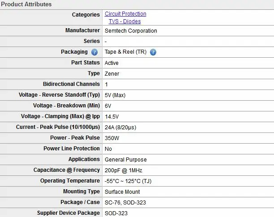Click the Bidirectional Channels label
274x217 pixels.
click(71, 84)
